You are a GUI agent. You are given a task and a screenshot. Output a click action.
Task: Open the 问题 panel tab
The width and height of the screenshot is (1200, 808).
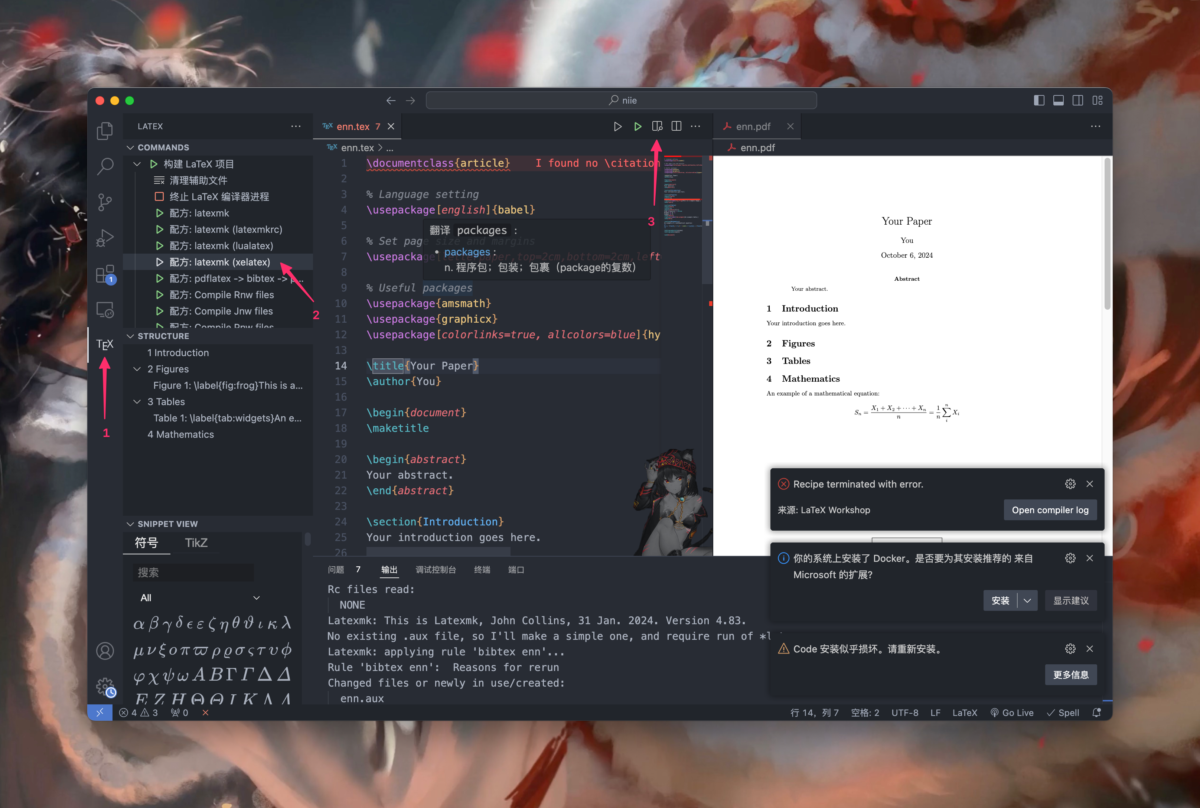click(336, 569)
